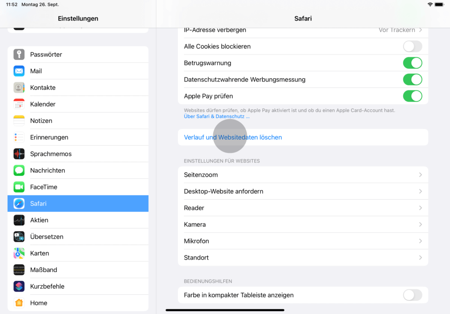Select Home label in sidebar
The height and width of the screenshot is (314, 450).
(39, 303)
